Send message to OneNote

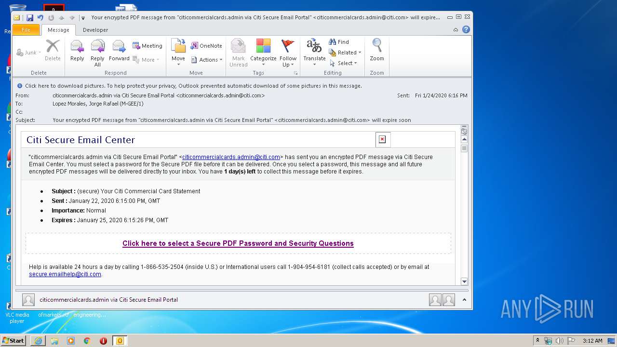tap(206, 46)
